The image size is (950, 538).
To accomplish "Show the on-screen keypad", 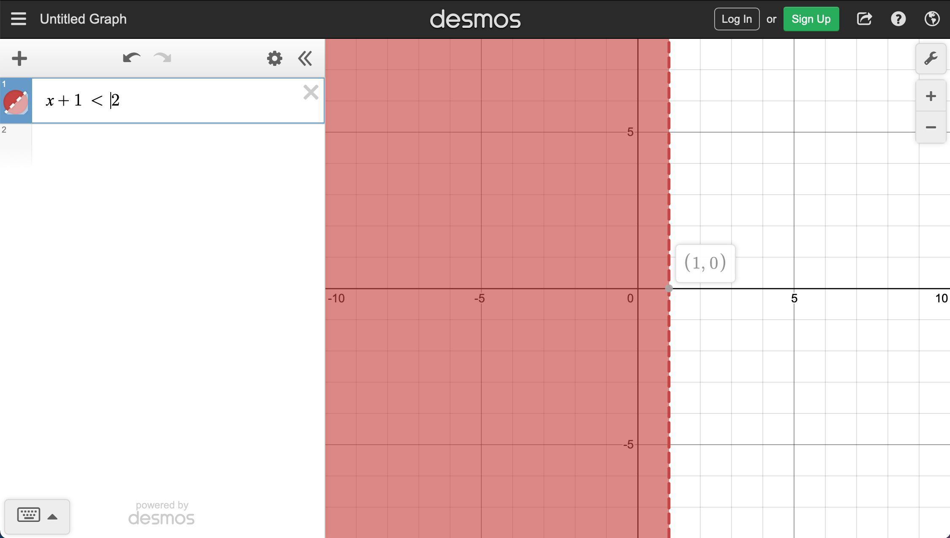I will point(37,516).
